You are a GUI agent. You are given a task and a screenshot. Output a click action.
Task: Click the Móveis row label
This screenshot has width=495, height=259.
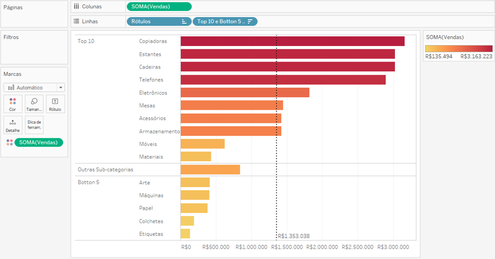(x=148, y=144)
